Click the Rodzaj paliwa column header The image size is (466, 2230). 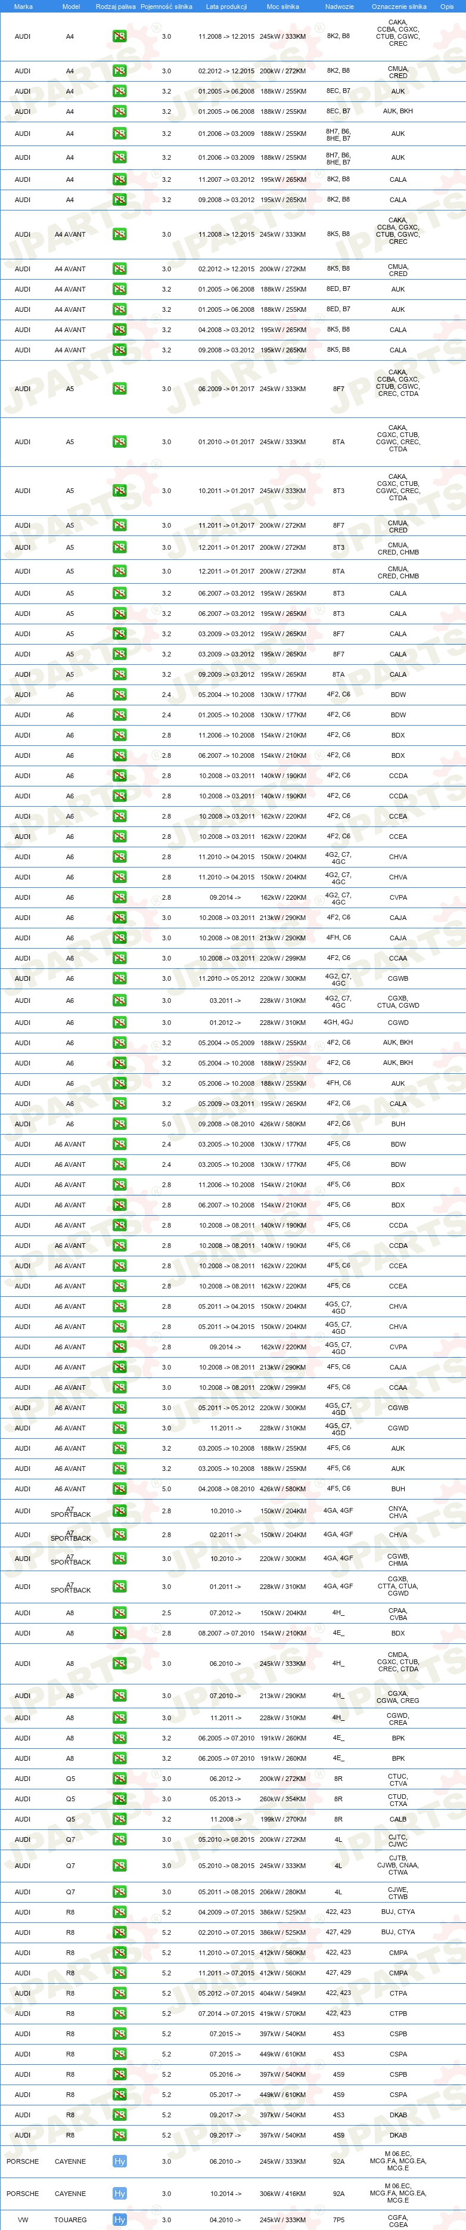(116, 6)
